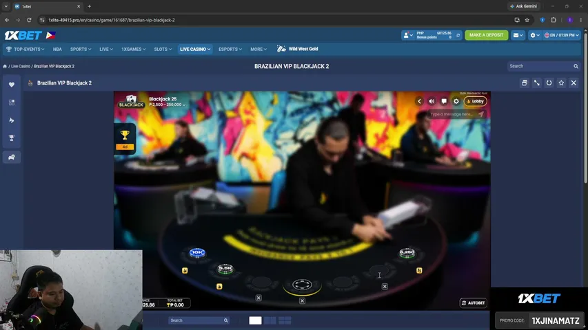Toggle the yellow side-bet icon below the 5.5K seat
This screenshot has width=588, height=330.
[x=219, y=286]
